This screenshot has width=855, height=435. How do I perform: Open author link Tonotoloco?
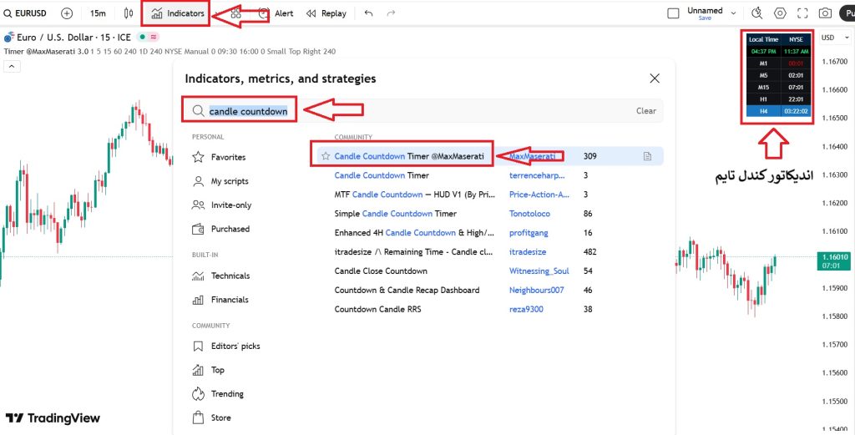point(529,214)
